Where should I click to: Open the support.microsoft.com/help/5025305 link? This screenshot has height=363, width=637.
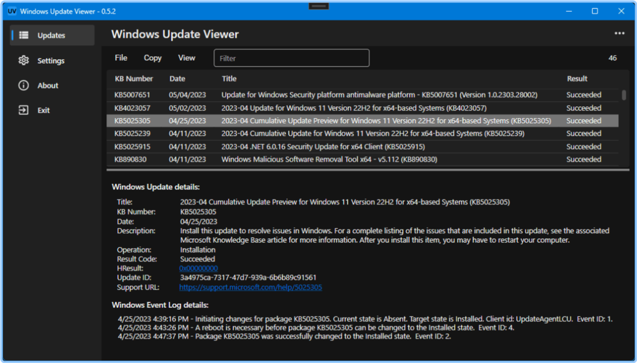click(251, 287)
